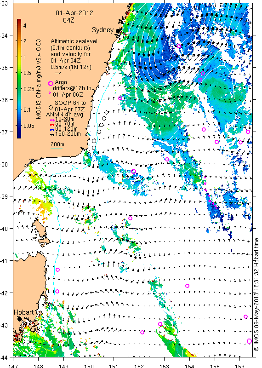Click the Altimetric sealevel text
This screenshot has height=368, width=262.
point(74,41)
